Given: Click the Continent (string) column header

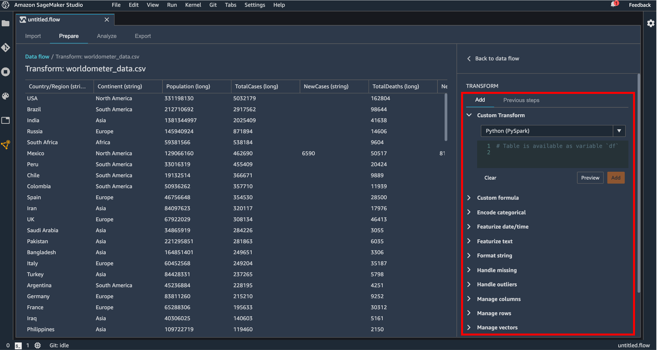Looking at the screenshot, I should (x=128, y=86).
